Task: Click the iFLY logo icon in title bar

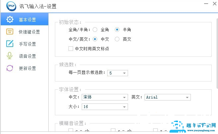Action: point(11,6)
